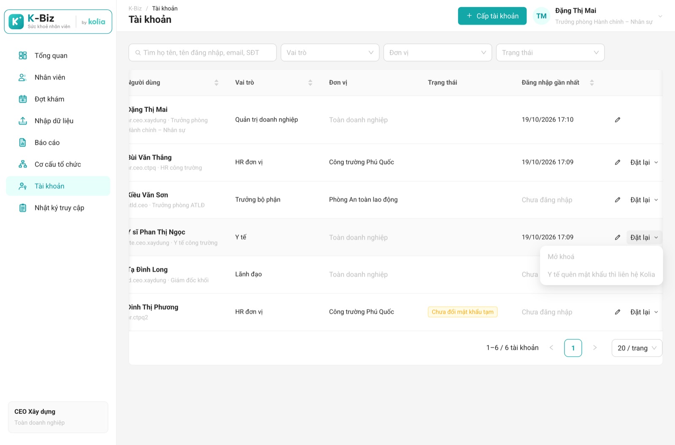Open the Tổng quan dashboard icon
The height and width of the screenshot is (445, 675).
coord(23,55)
